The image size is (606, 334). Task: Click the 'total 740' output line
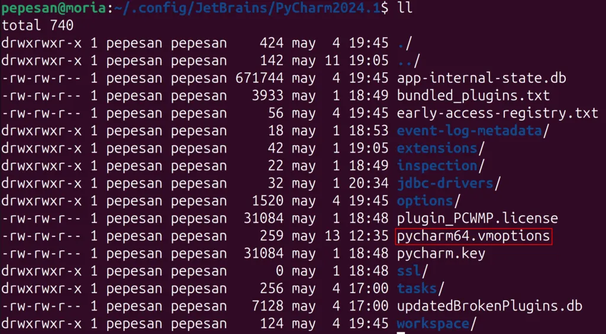pos(37,25)
